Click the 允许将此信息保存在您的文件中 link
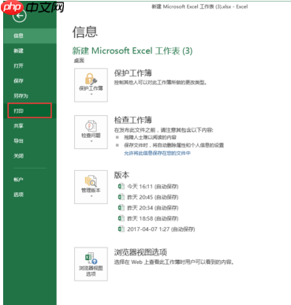The image size is (291, 305). pos(157,153)
